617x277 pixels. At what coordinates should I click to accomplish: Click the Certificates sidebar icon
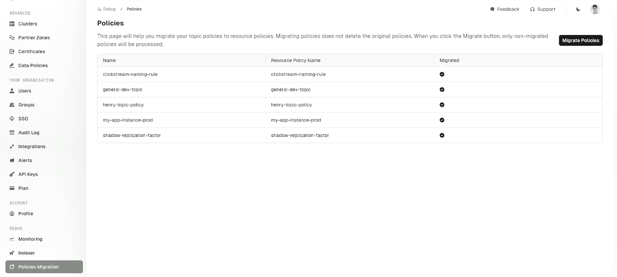[x=12, y=52]
